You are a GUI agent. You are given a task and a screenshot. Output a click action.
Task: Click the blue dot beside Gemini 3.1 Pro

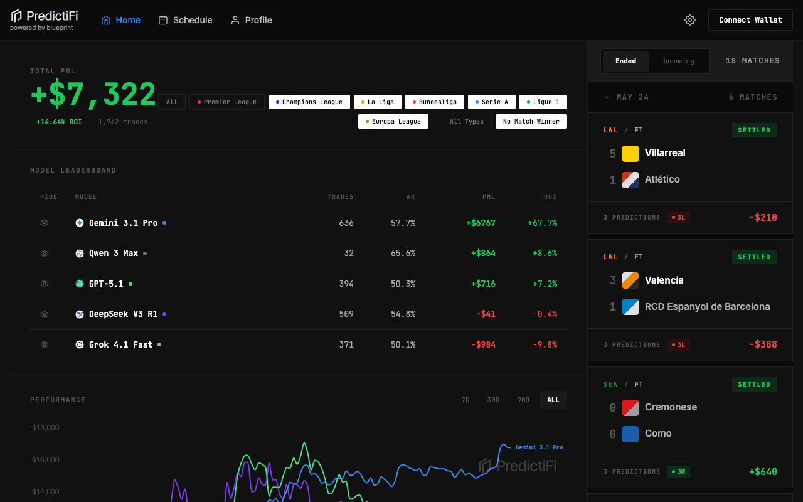pyautogui.click(x=164, y=223)
